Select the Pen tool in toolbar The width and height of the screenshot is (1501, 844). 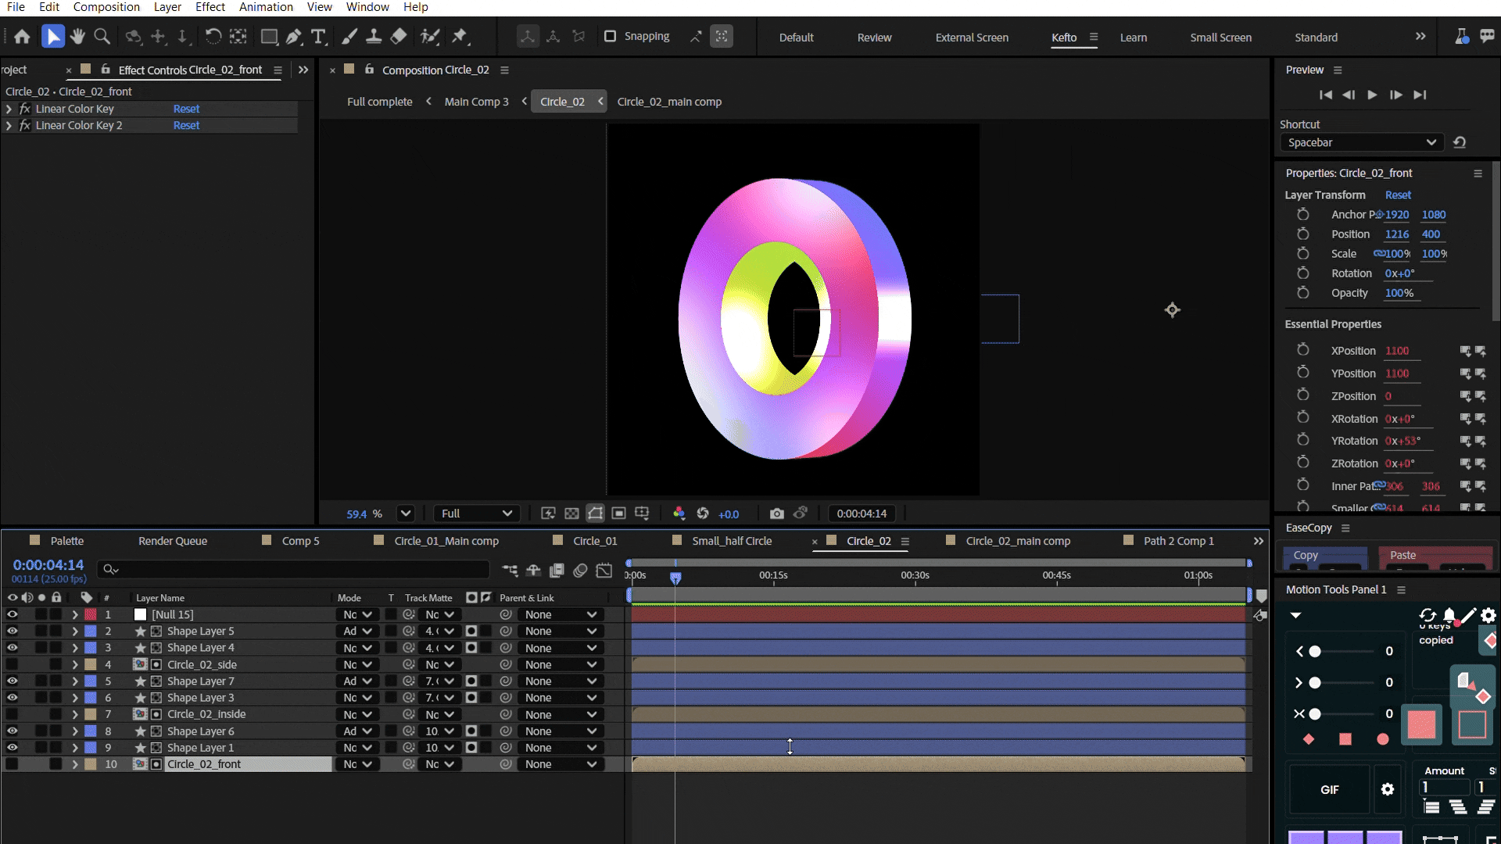coord(293,37)
